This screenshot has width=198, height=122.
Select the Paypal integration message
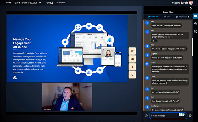pos(165,101)
